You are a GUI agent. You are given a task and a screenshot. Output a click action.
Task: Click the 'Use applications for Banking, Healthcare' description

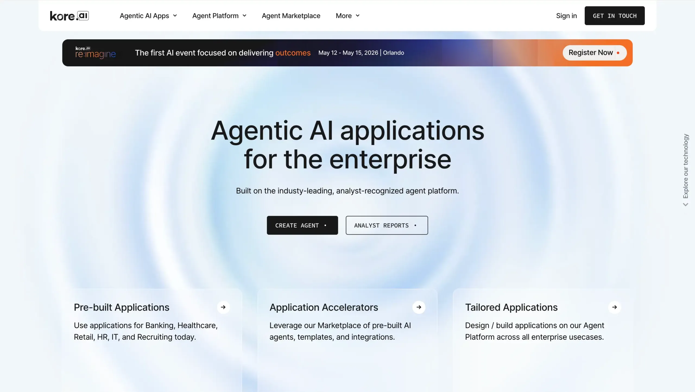146,331
